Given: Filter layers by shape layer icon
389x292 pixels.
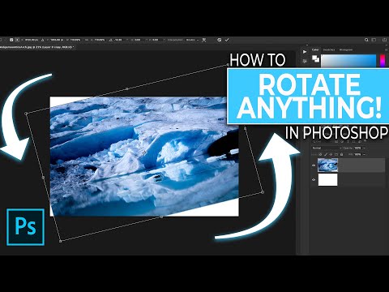Looking at the screenshot, I should point(353,142).
